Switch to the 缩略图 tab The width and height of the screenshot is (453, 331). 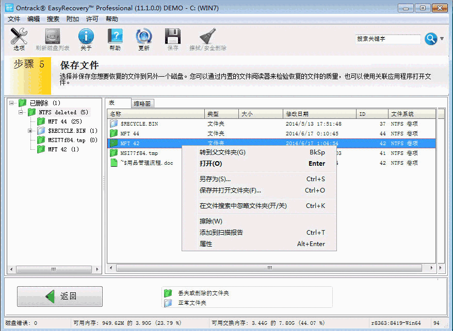pyautogui.click(x=141, y=103)
